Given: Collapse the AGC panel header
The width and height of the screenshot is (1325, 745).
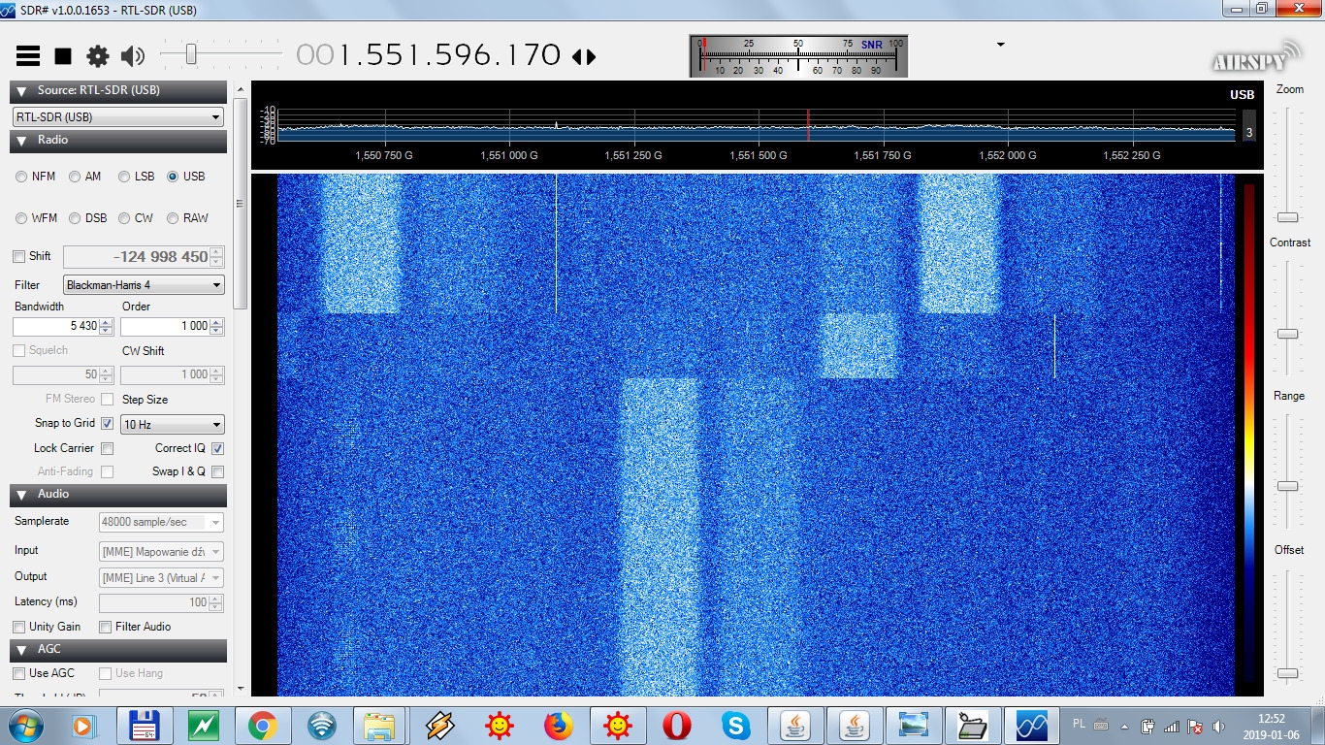Looking at the screenshot, I should (x=118, y=649).
